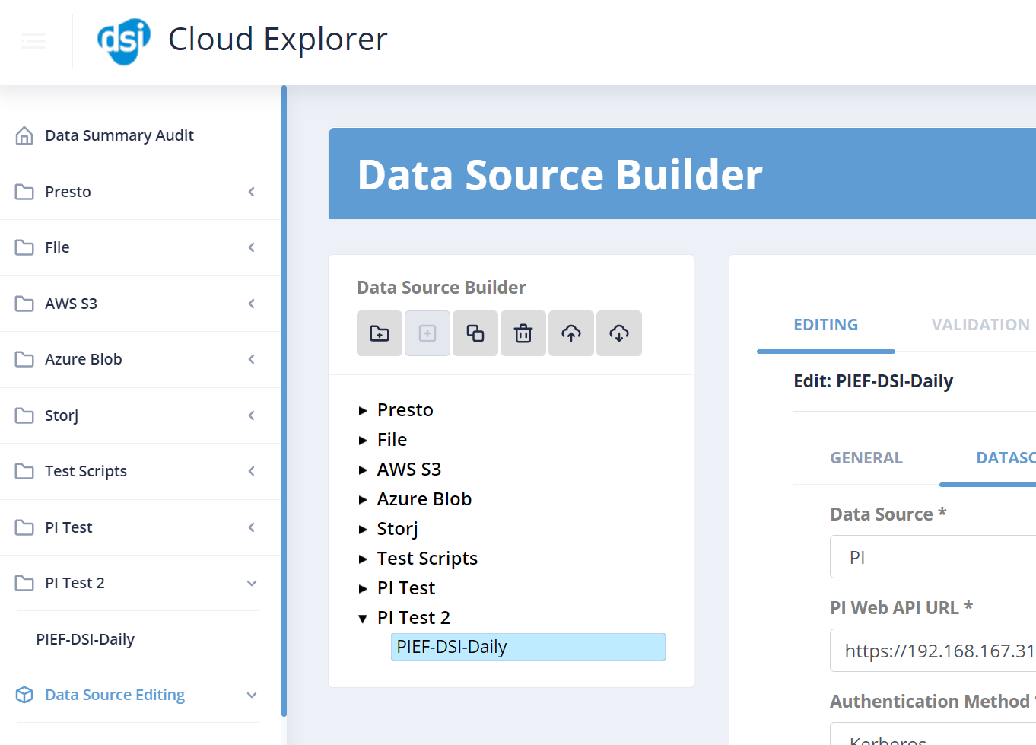Click the folder icon next to Presto in sidebar
The width and height of the screenshot is (1036, 745).
pos(24,192)
